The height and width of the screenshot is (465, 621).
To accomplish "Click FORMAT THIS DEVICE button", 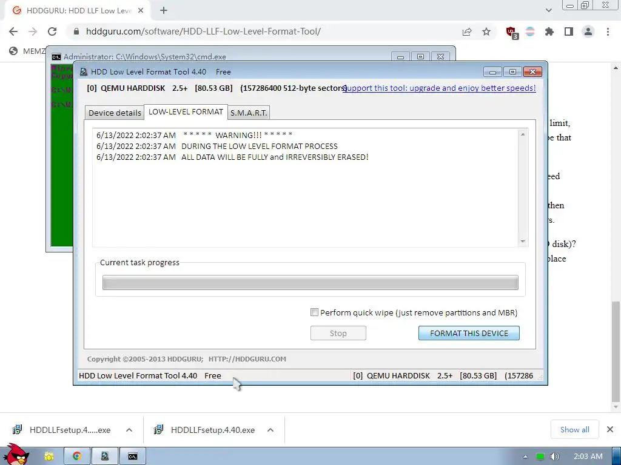I will (x=469, y=334).
